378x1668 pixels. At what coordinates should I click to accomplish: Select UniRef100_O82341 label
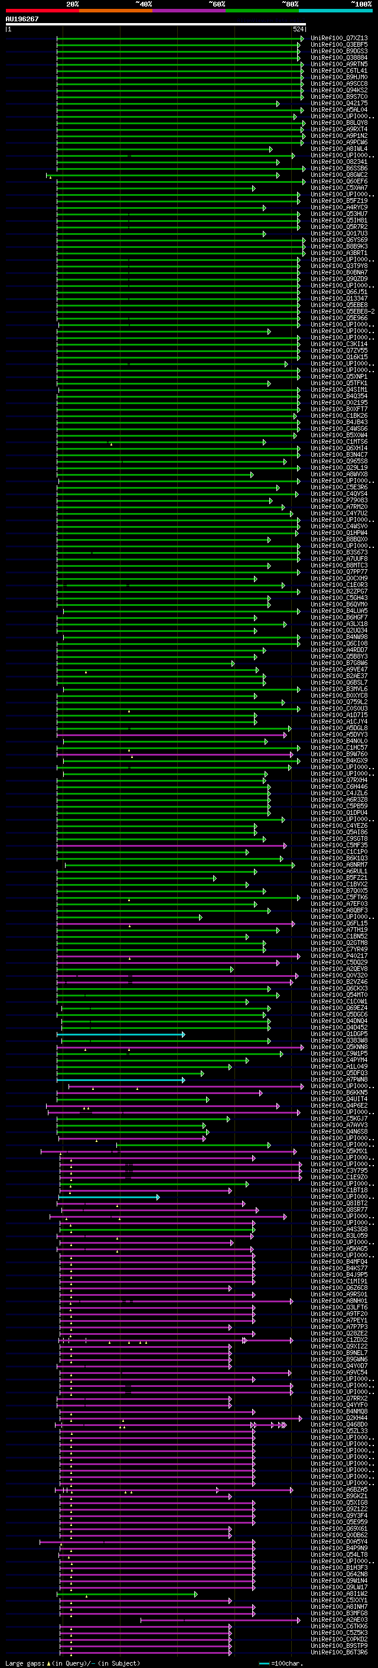coord(339,162)
